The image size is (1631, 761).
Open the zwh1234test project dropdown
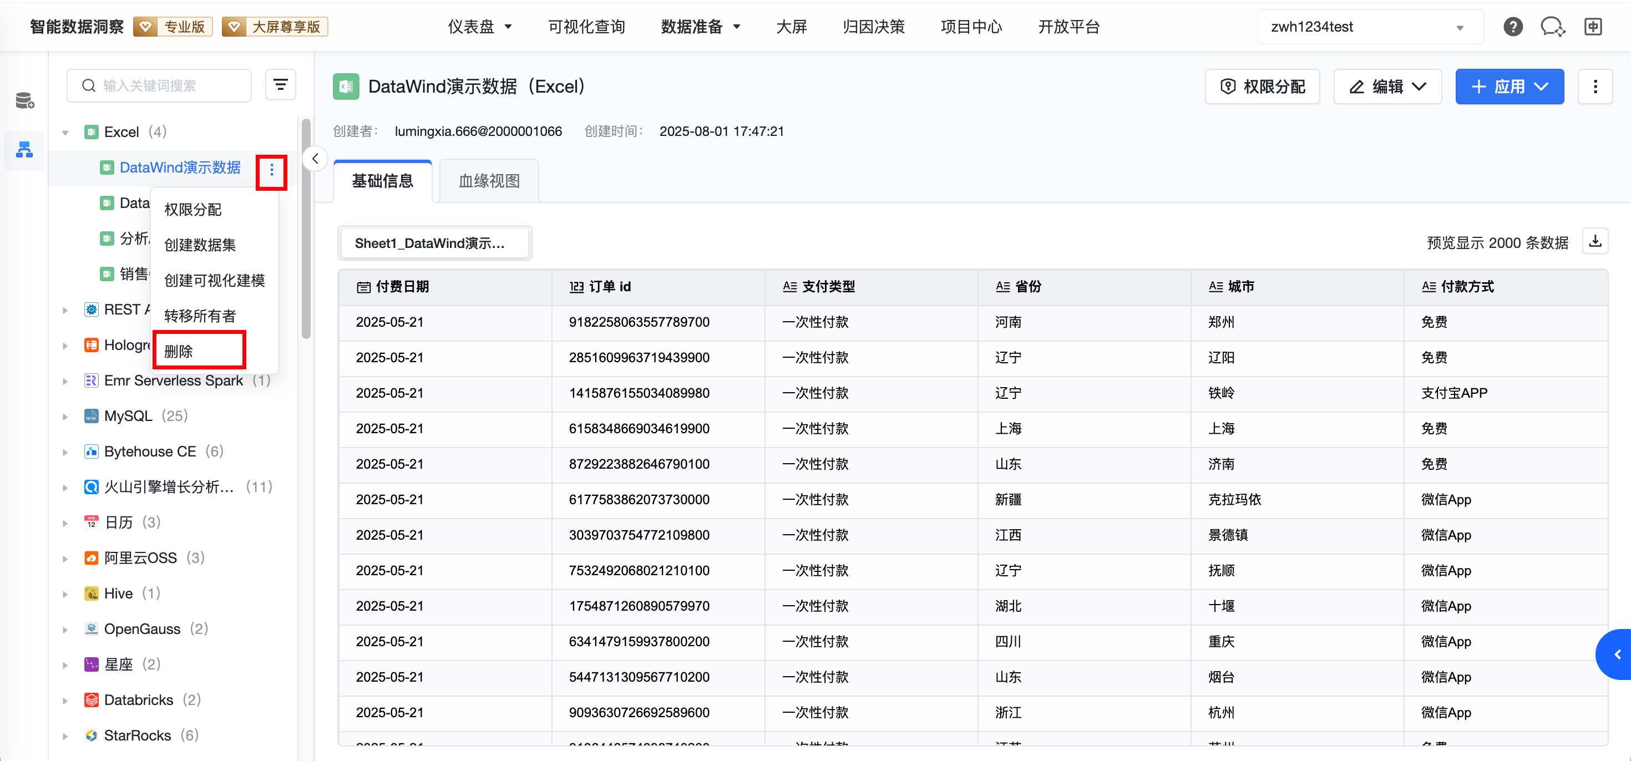tap(1370, 27)
